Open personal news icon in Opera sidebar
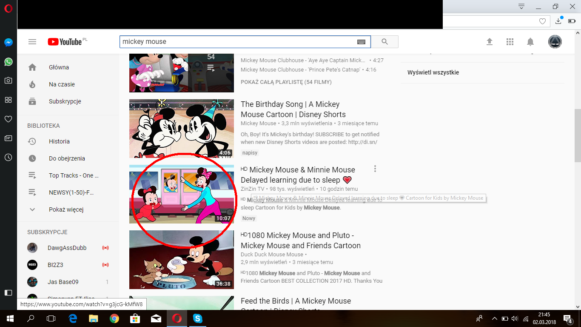 [x=8, y=138]
